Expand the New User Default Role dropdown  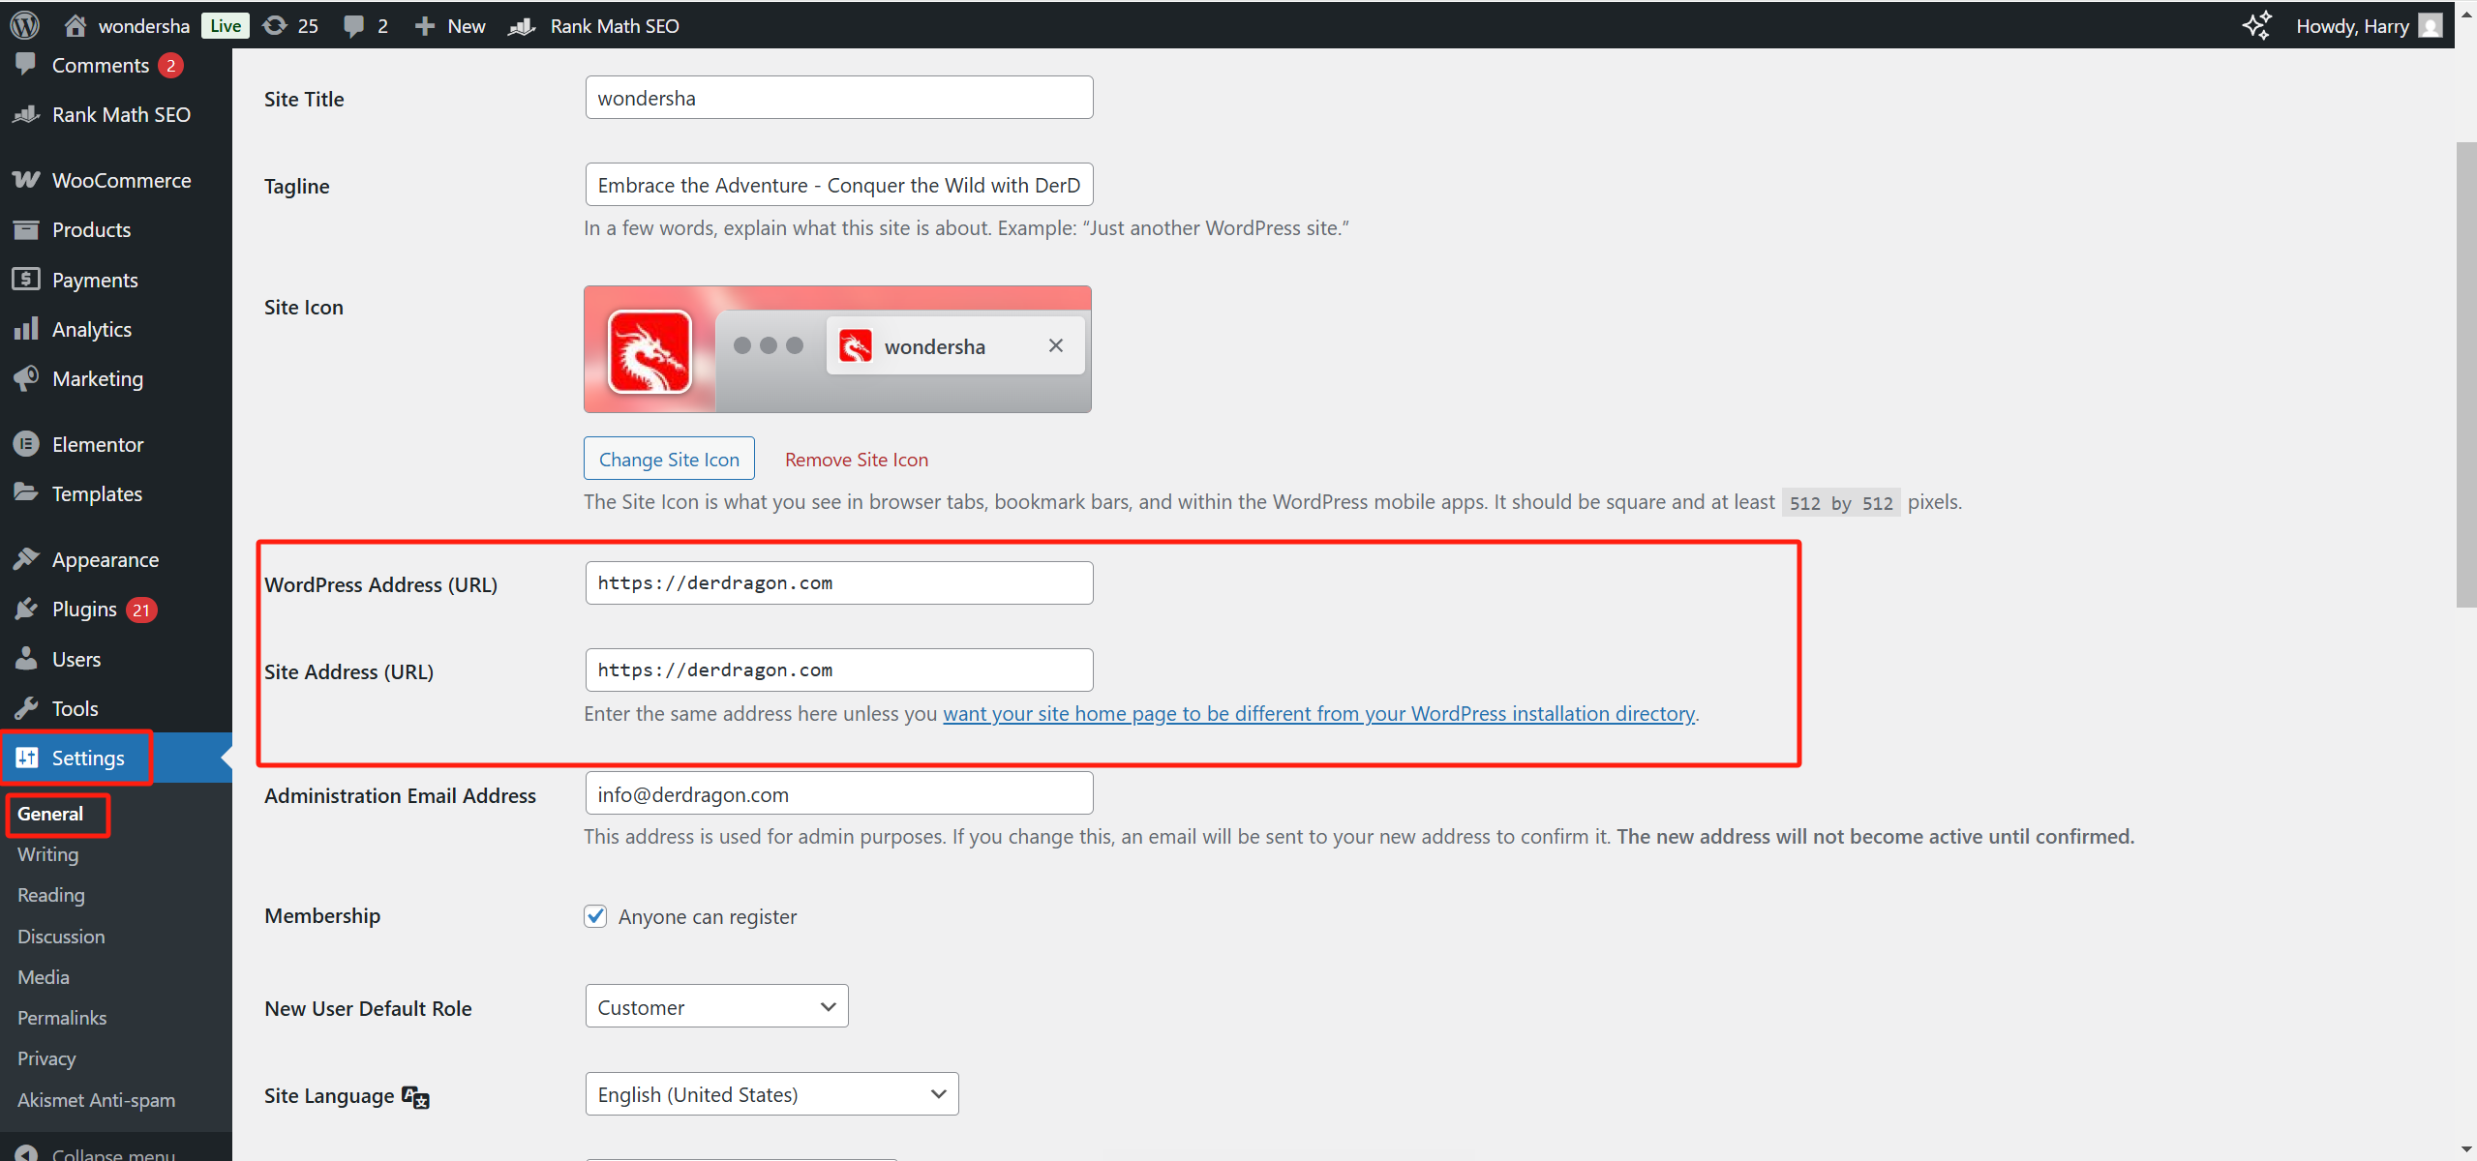coord(716,1007)
